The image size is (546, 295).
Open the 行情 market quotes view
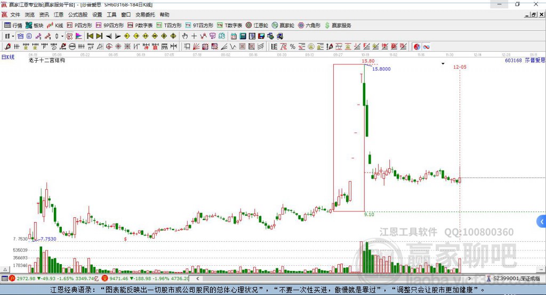click(13, 26)
